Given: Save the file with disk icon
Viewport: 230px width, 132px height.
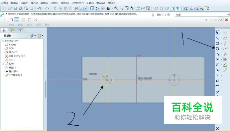Looking at the screenshot, I should tap(15, 9).
